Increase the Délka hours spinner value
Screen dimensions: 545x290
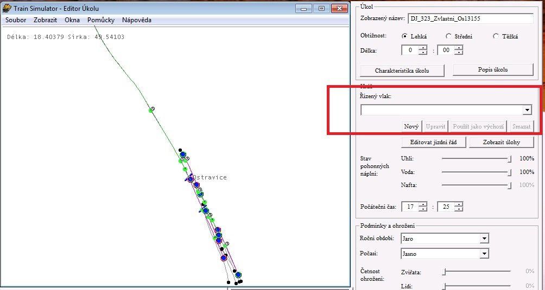422,48
